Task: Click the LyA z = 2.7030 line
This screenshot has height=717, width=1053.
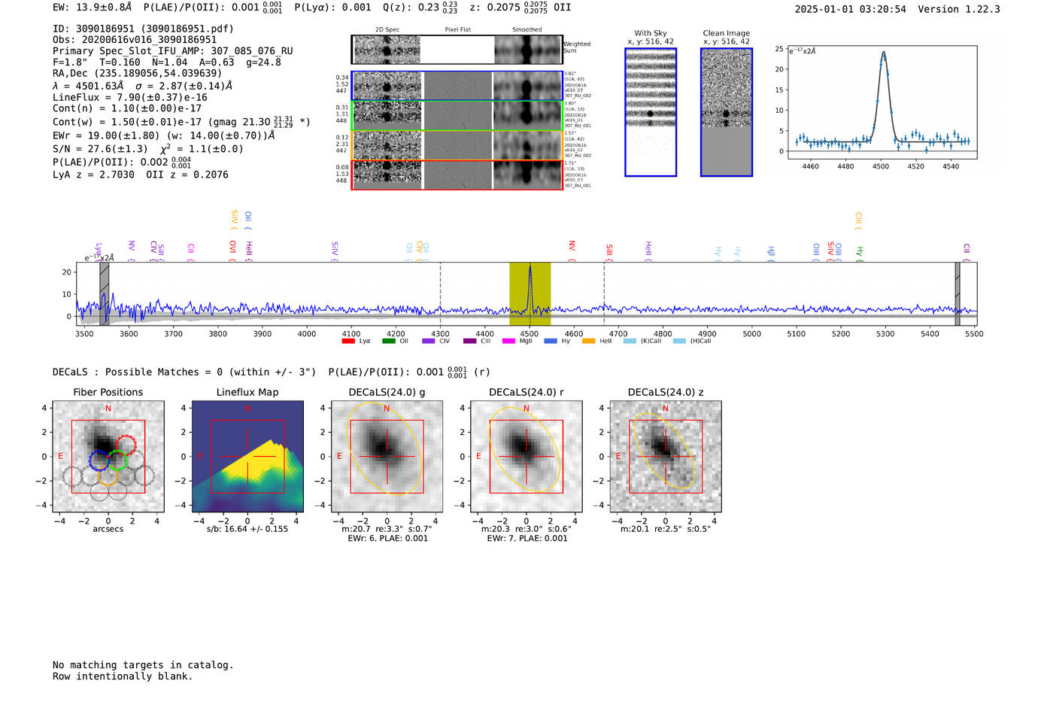Action: (x=141, y=175)
